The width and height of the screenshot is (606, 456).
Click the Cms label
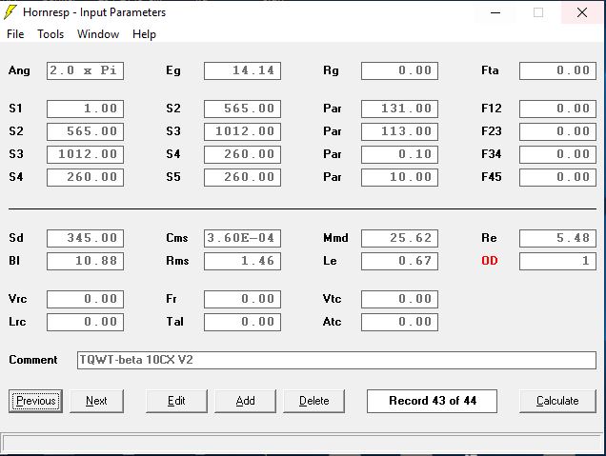[x=177, y=238]
